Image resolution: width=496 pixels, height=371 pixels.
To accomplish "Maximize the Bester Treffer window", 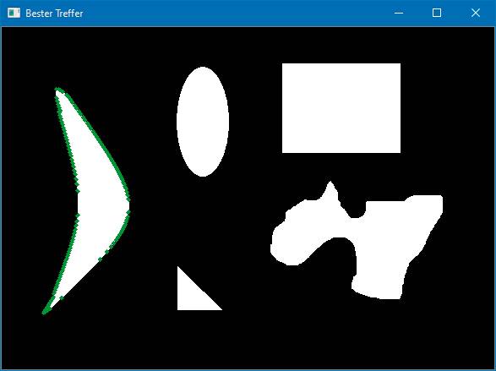I will click(x=437, y=13).
